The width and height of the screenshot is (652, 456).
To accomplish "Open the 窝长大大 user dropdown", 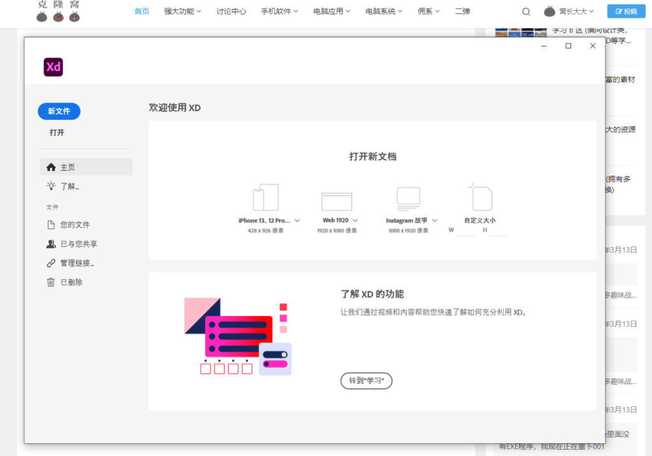I will [576, 11].
